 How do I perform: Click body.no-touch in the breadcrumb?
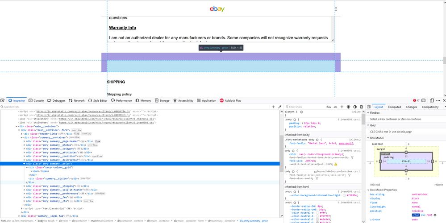46,221
